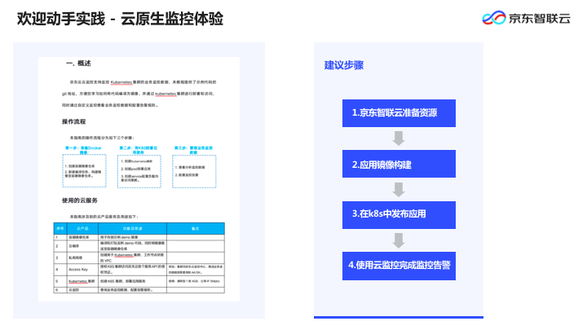Click the arrow below 3.在k8s中发布应用
The width and height of the screenshot is (587, 330).
399,240
